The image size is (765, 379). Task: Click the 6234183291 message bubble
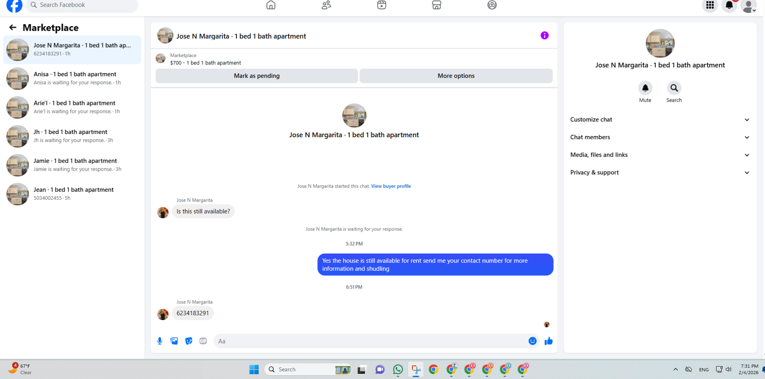coord(193,313)
